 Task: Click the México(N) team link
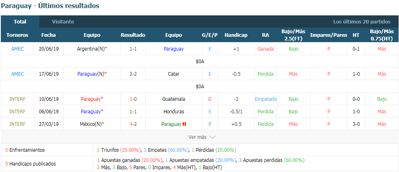(91, 124)
